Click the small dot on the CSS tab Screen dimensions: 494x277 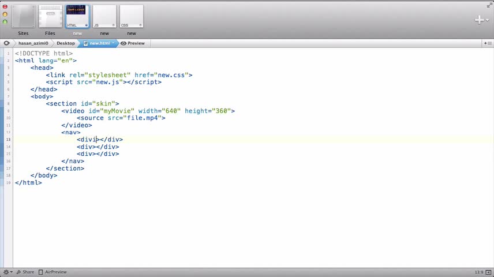140,25
